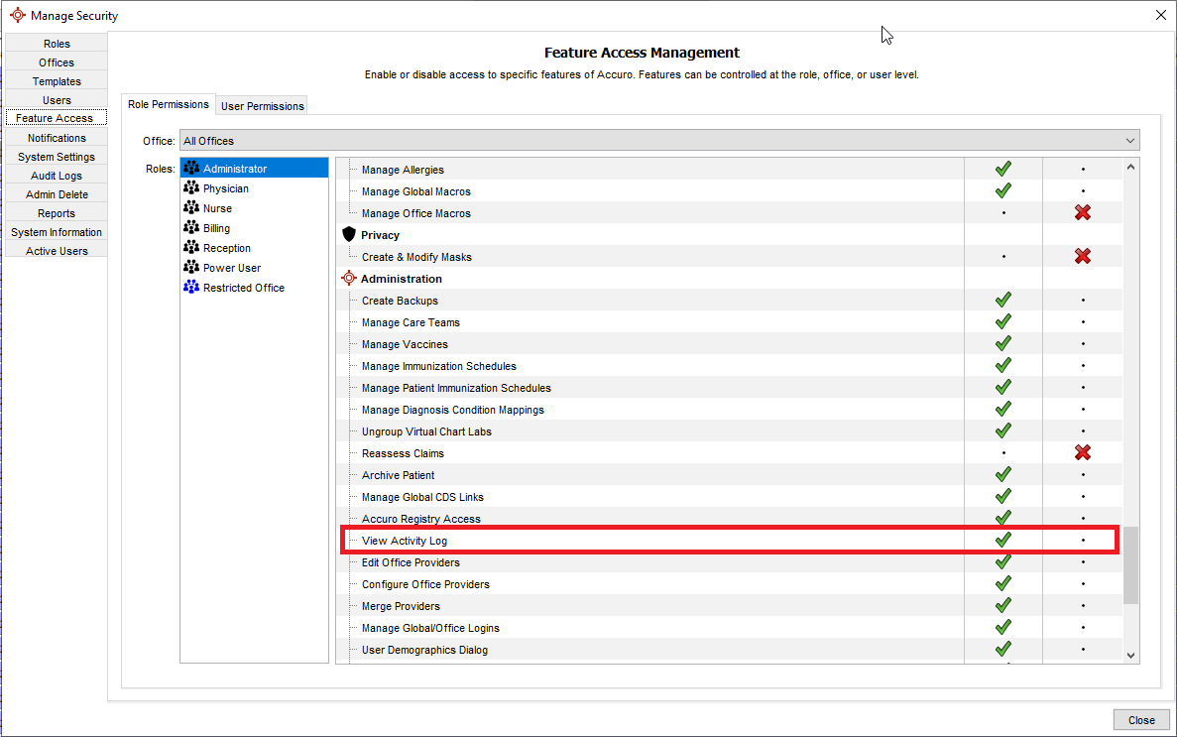Screen dimensions: 1177x737
Task: Toggle green checkmark for Create Backups
Action: [x=1002, y=301]
